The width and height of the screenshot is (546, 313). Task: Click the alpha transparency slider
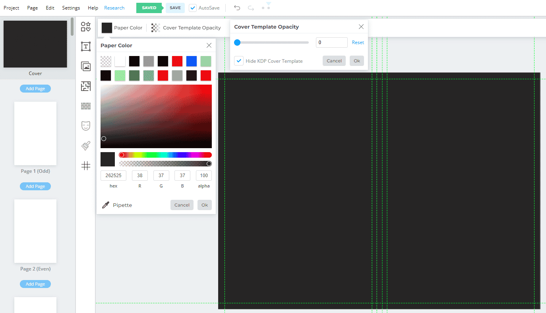coord(165,164)
